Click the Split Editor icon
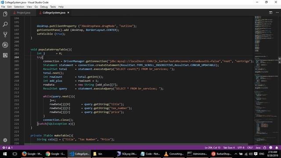281x158 pixels. [270, 13]
